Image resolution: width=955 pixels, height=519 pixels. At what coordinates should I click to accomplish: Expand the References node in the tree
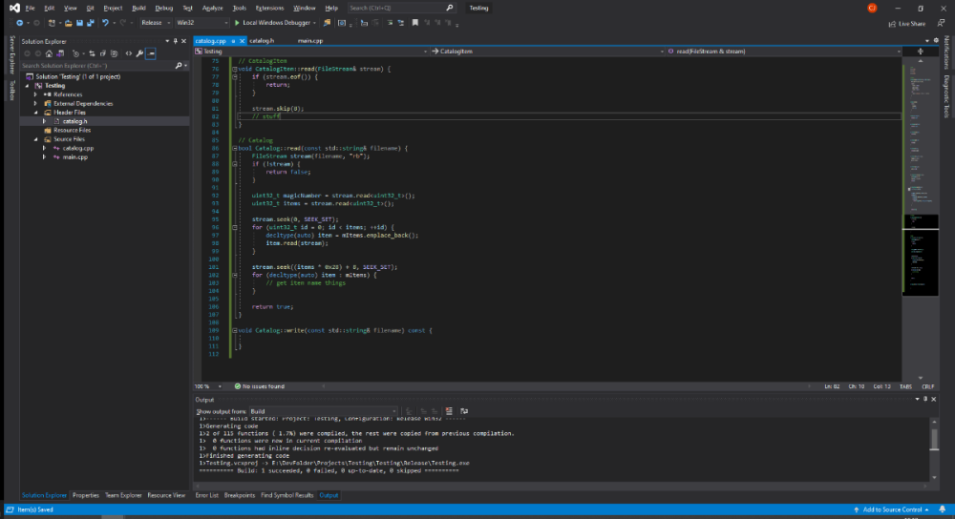(x=35, y=94)
